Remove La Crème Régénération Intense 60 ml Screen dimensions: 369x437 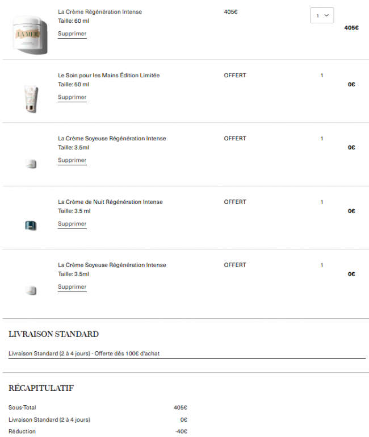pyautogui.click(x=72, y=34)
